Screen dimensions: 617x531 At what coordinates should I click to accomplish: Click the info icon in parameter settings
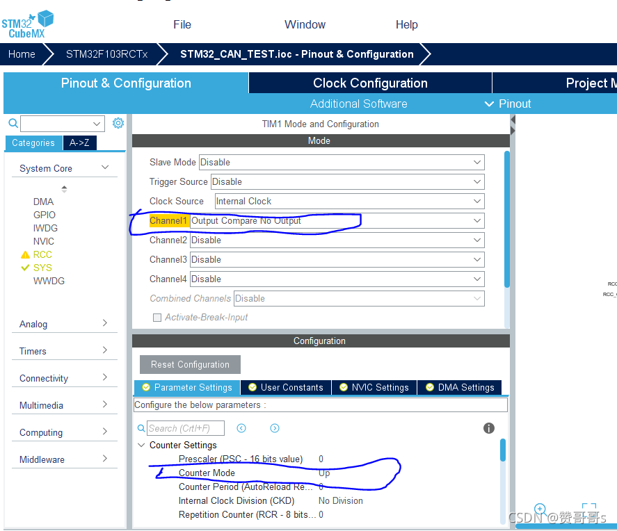tap(489, 428)
